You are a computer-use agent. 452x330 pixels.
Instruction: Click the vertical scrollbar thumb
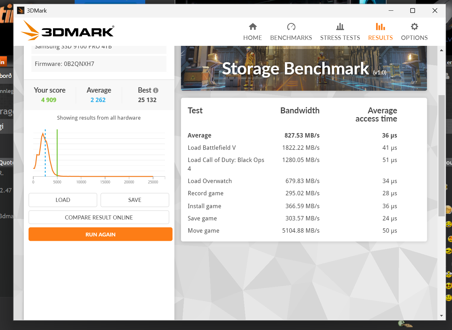[x=441, y=155]
